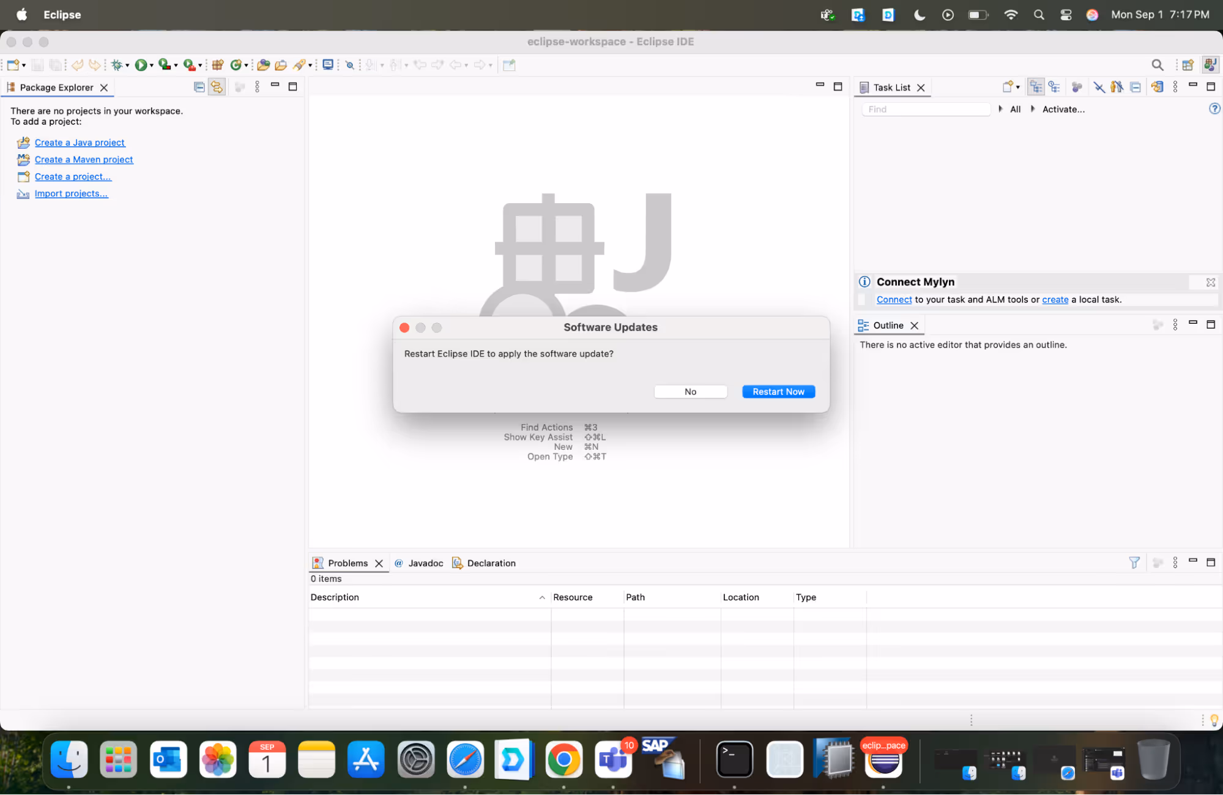This screenshot has height=795, width=1223.
Task: Expand the Debug configurations dropdown arrow
Action: [x=127, y=65]
